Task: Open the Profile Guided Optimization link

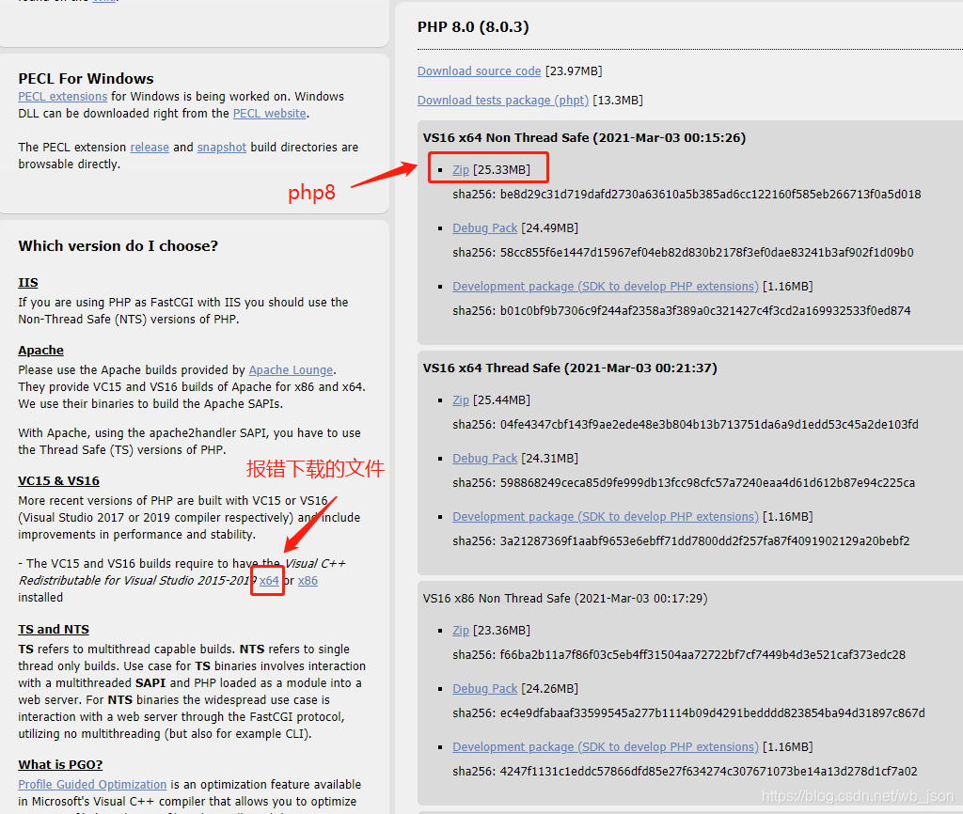Action: point(92,785)
